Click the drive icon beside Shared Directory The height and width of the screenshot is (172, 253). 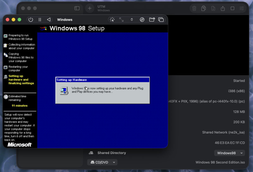click(x=91, y=153)
